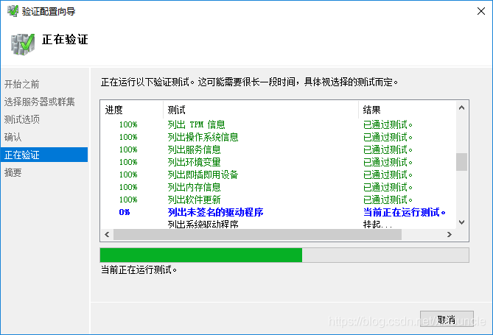
Task: Select the 列出即插即用设备 row
Action: [x=279, y=174]
